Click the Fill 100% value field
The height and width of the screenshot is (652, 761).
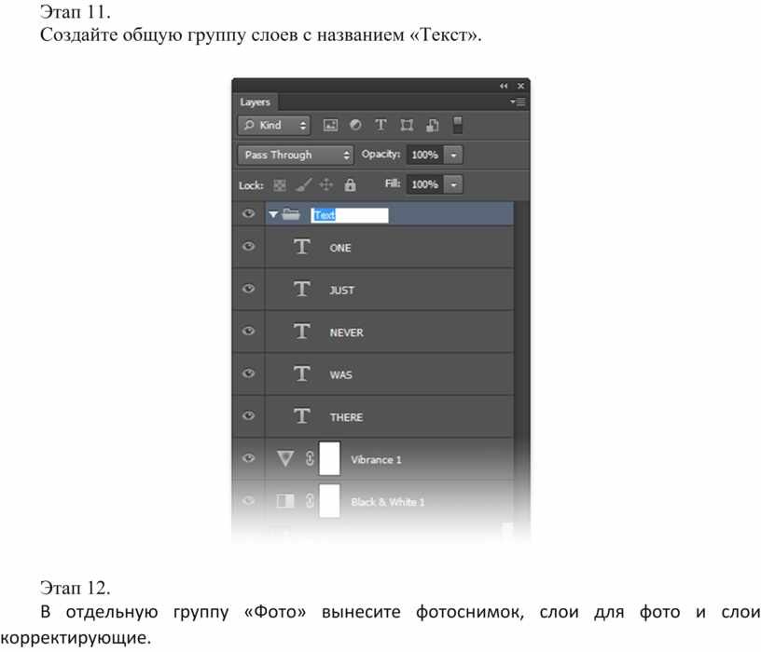click(425, 184)
